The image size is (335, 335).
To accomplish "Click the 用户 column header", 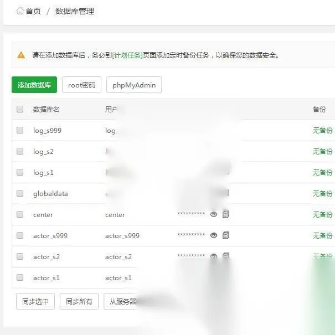I will click(111, 110).
